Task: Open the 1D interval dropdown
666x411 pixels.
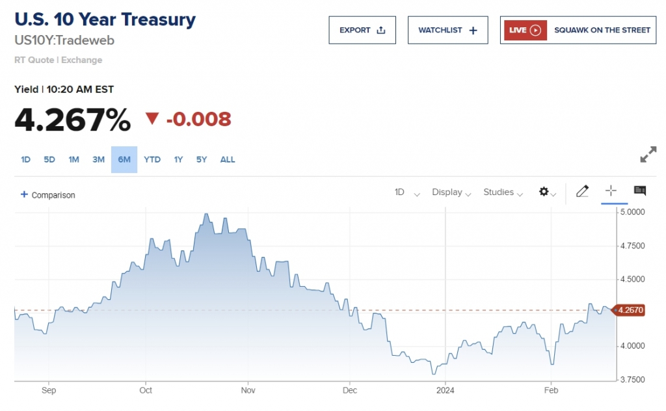Action: [407, 192]
